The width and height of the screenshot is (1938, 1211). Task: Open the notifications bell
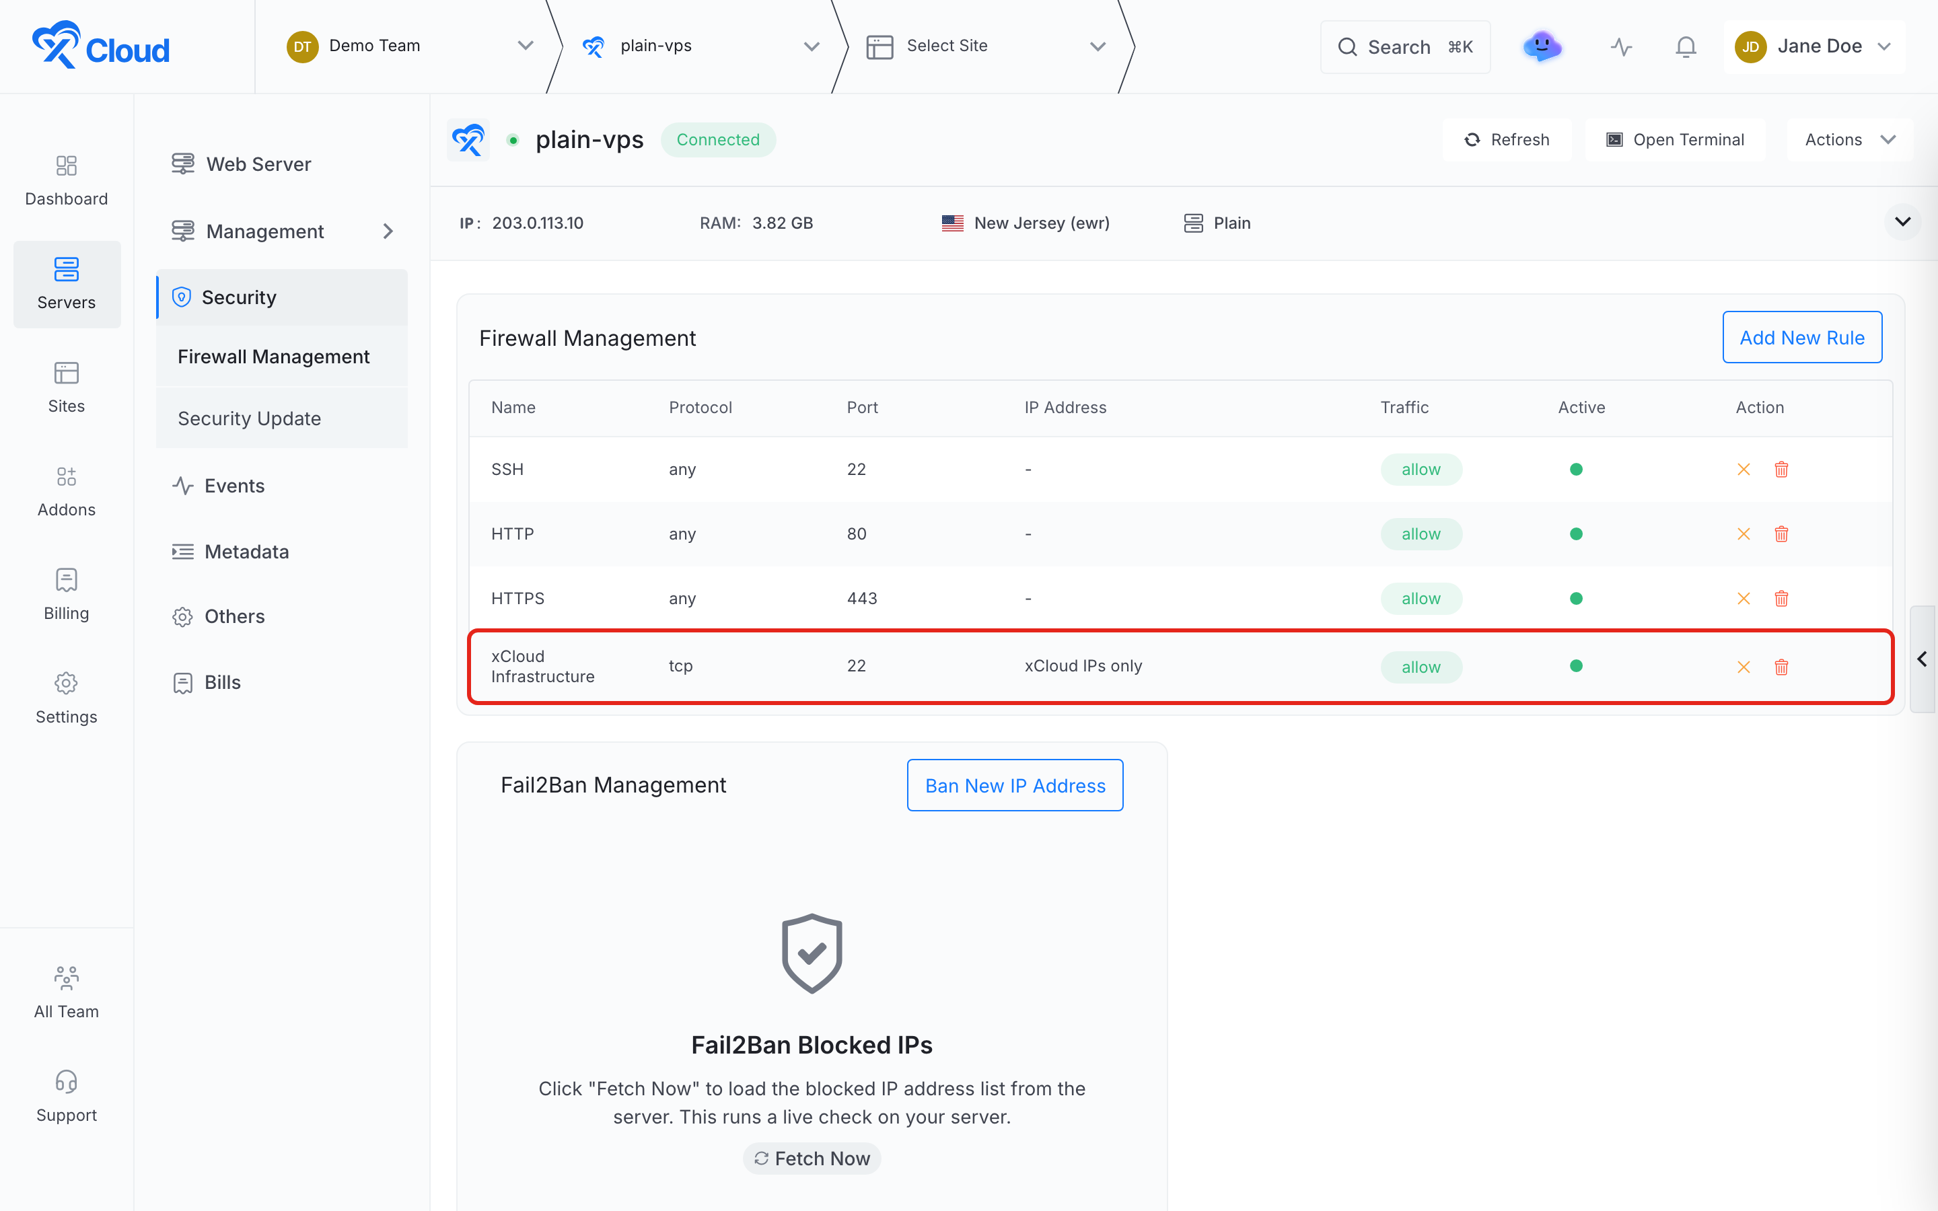(1686, 46)
